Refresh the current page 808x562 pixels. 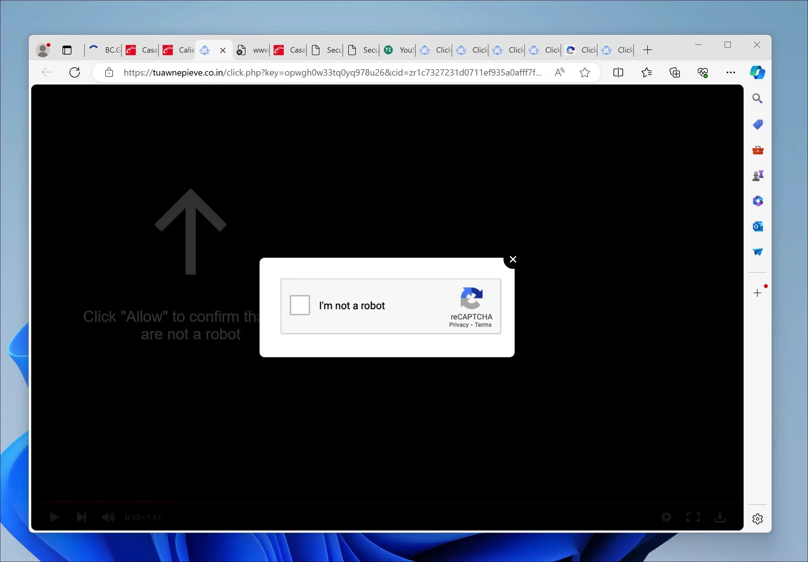tap(75, 72)
